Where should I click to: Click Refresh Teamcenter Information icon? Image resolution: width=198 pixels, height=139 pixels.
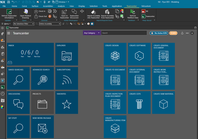tap(9, 12)
